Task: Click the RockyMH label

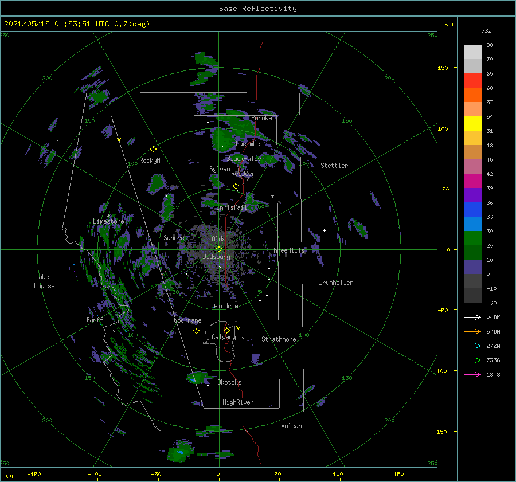Action: (x=151, y=160)
